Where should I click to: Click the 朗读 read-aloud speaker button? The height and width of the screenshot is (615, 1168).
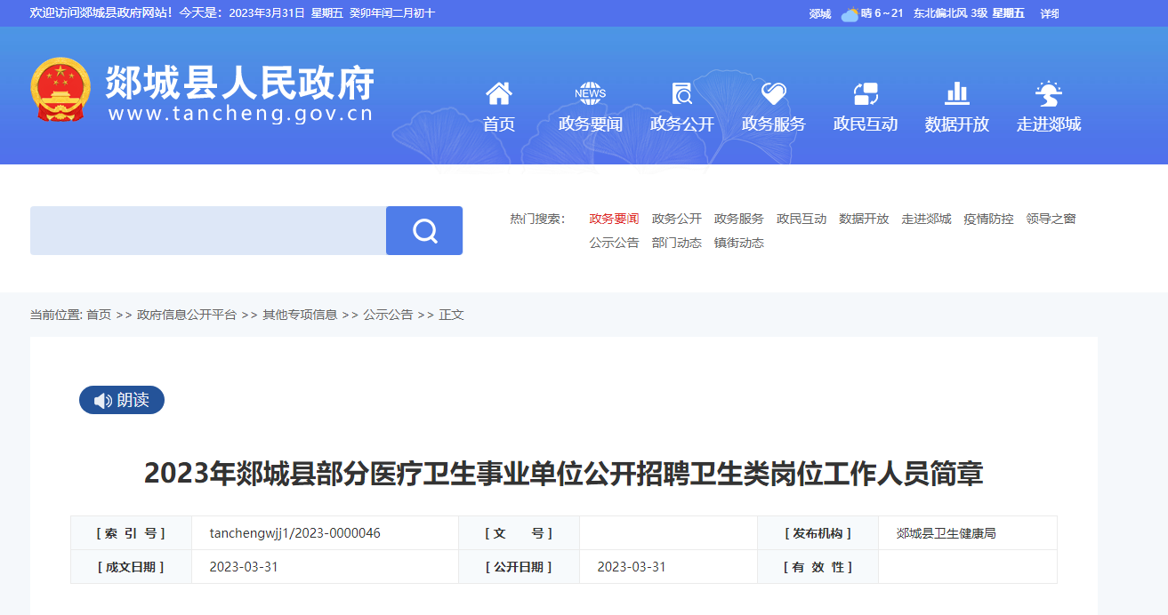122,400
